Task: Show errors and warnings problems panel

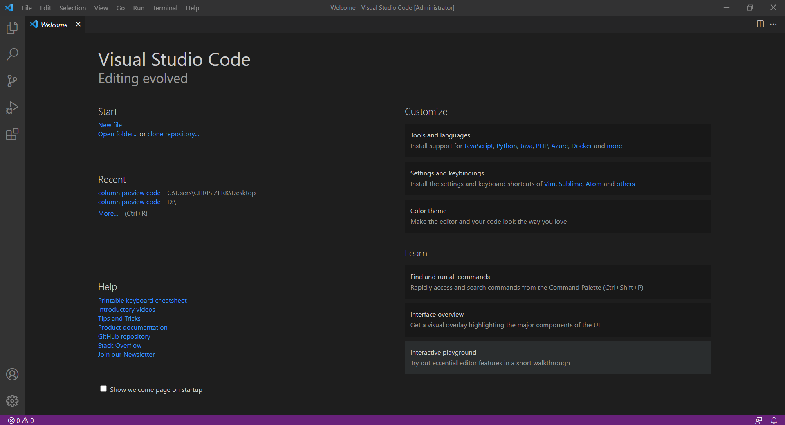Action: (x=21, y=421)
